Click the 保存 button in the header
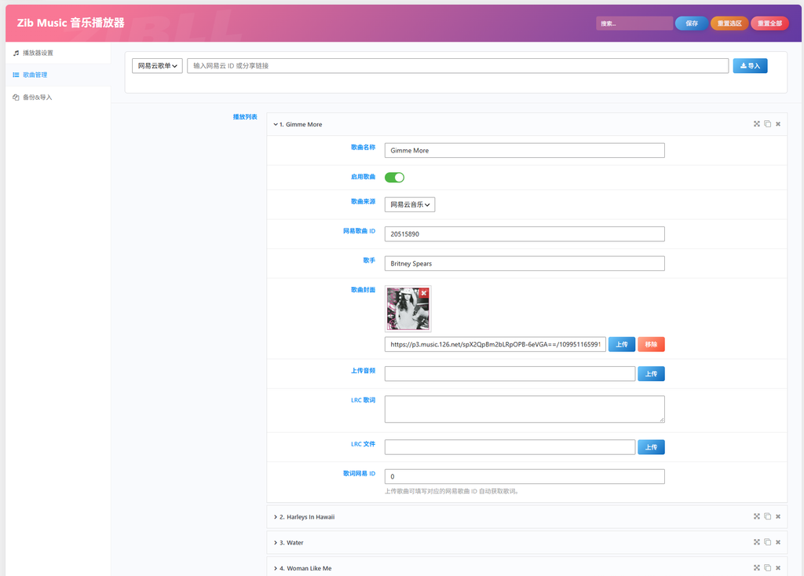 [x=692, y=23]
